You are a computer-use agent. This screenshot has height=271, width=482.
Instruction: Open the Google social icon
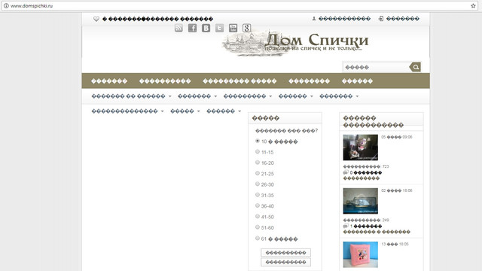[246, 29]
